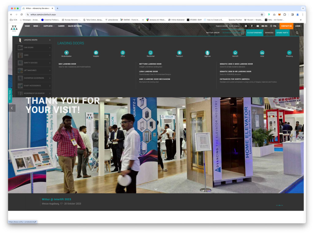Open the Elevatorsense menu tab
The image size is (314, 234).
(x=255, y=33)
